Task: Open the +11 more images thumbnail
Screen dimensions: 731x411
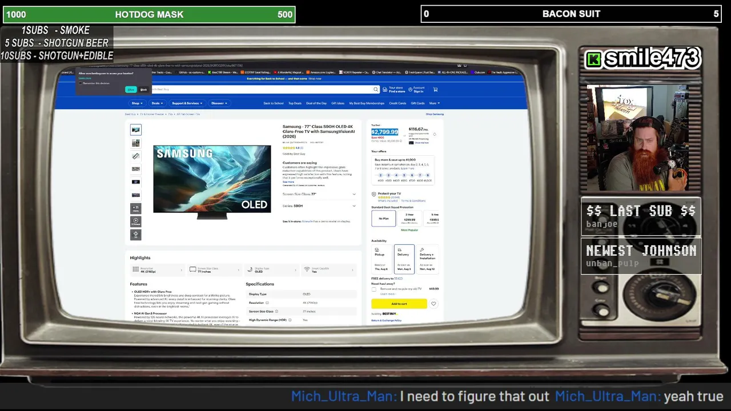Action: pos(135,208)
